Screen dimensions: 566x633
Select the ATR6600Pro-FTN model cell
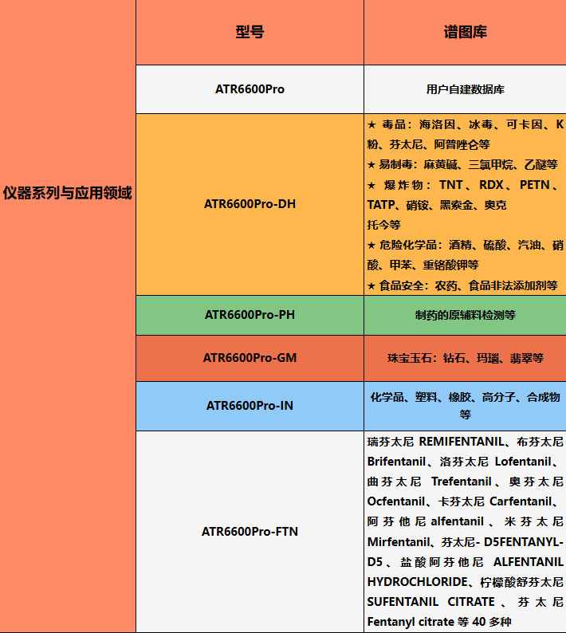point(250,531)
